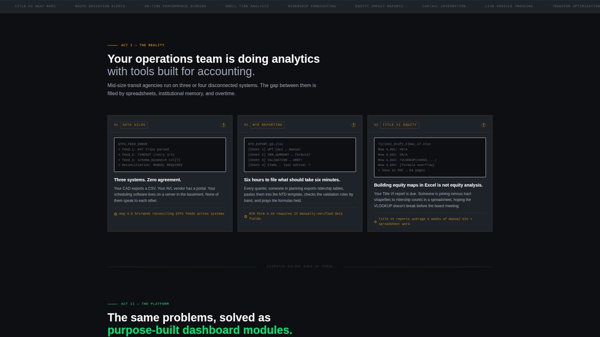Click 'DISPATCH SOLVES EACH OF THESE' divider text

300,266
